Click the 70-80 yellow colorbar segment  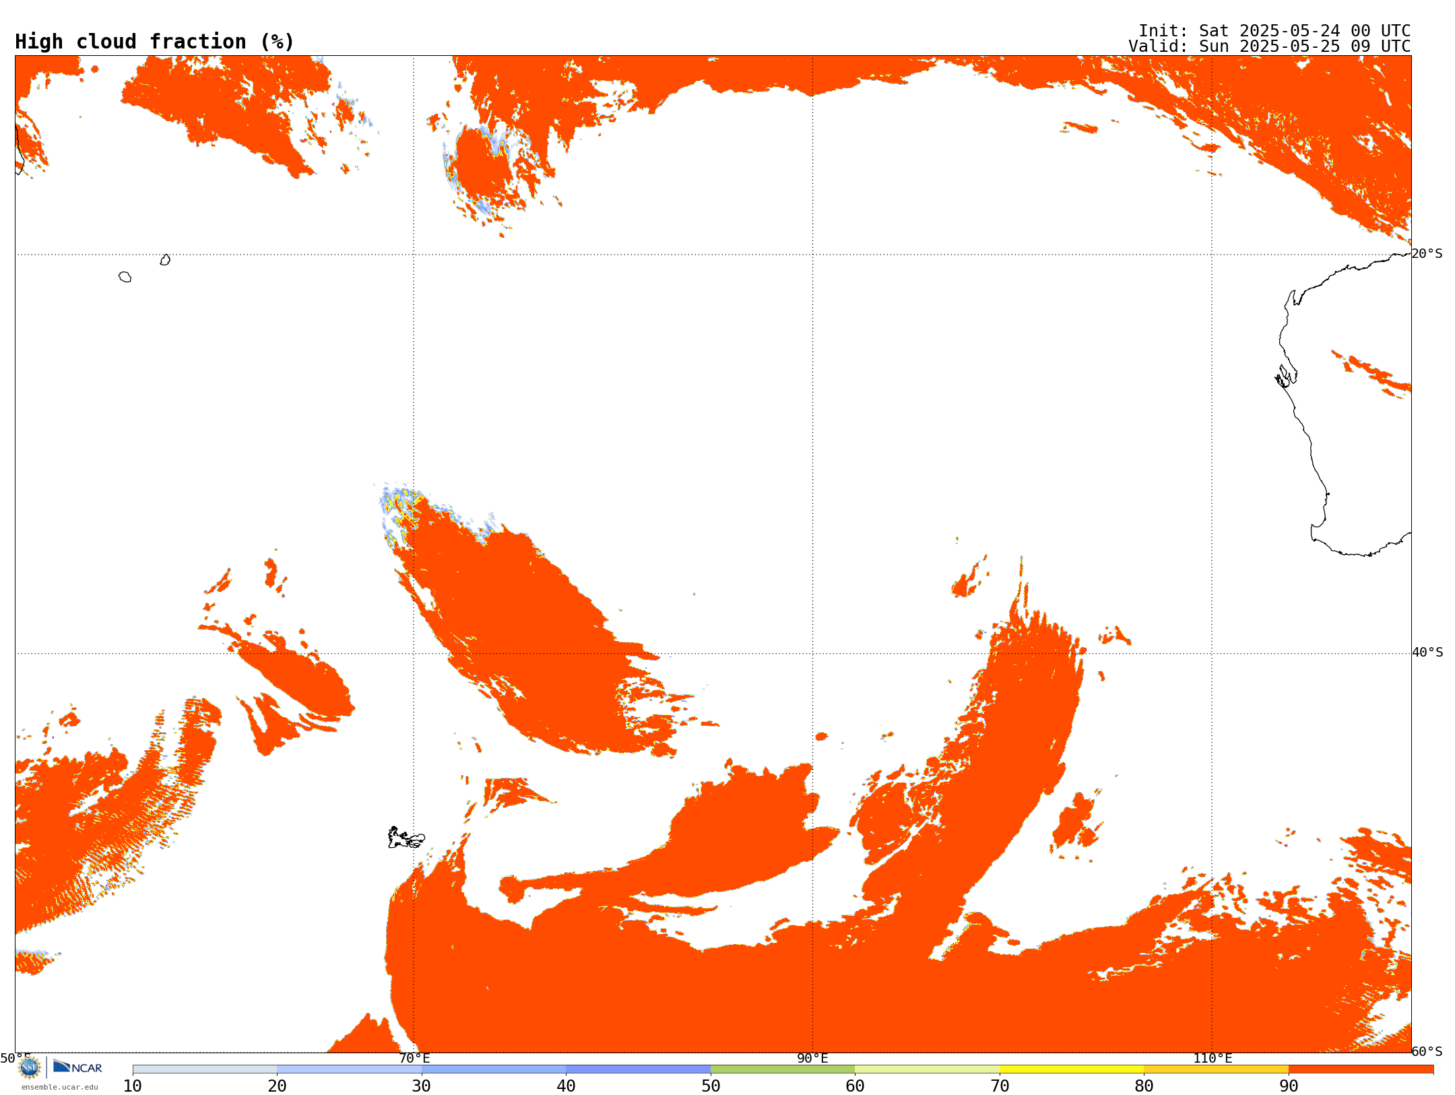[x=1072, y=1069]
